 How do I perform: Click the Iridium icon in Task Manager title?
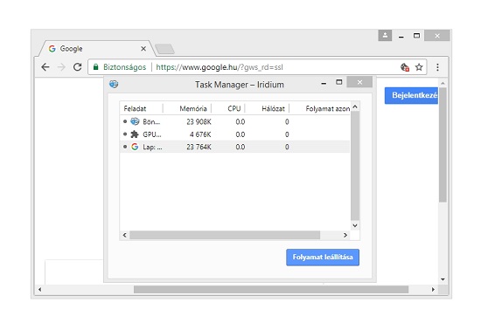114,84
